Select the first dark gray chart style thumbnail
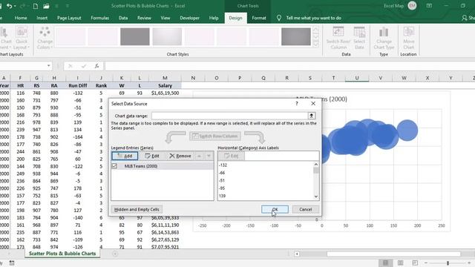475x267 pixels. pyautogui.click(x=135, y=36)
